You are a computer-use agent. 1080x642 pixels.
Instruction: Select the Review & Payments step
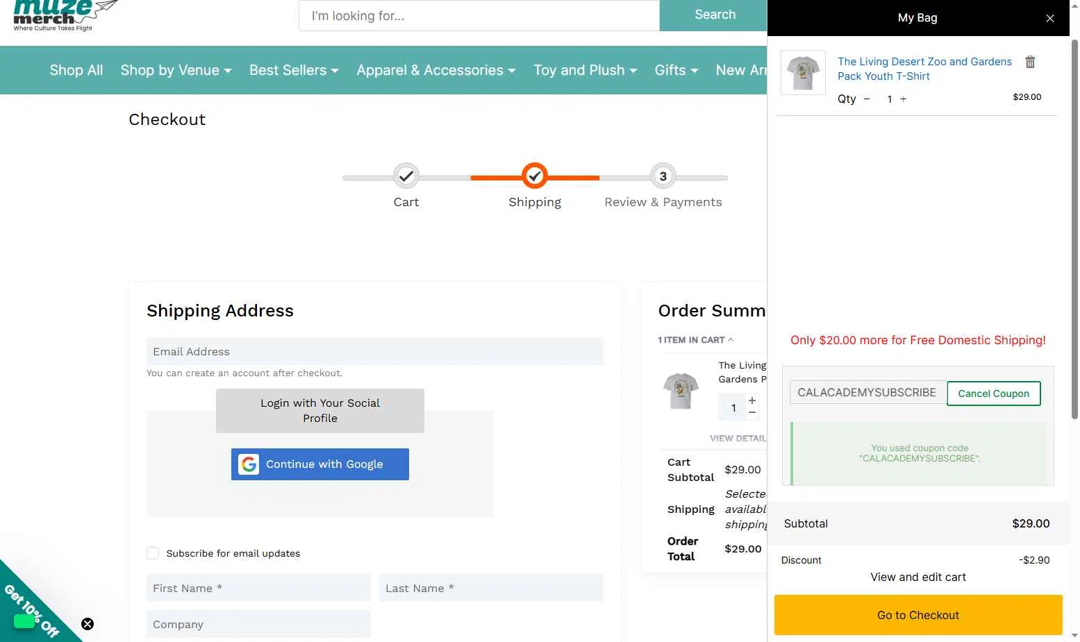pyautogui.click(x=663, y=176)
